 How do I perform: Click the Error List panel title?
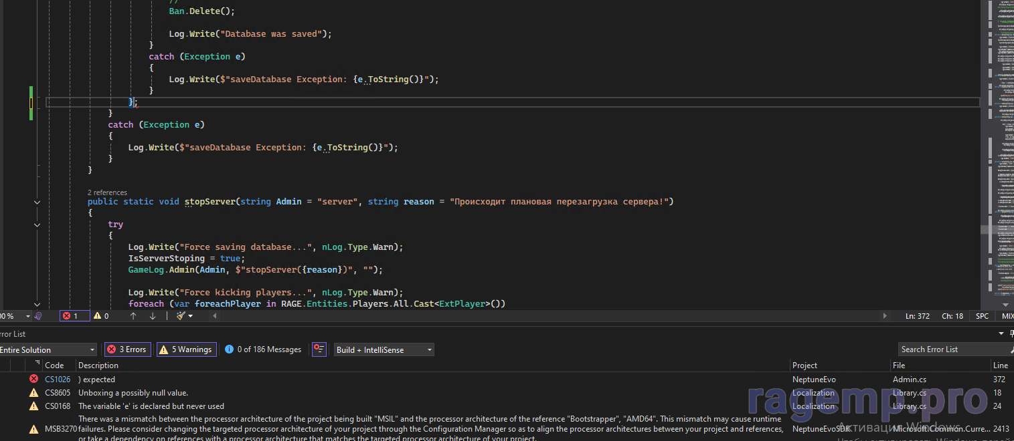click(x=13, y=333)
